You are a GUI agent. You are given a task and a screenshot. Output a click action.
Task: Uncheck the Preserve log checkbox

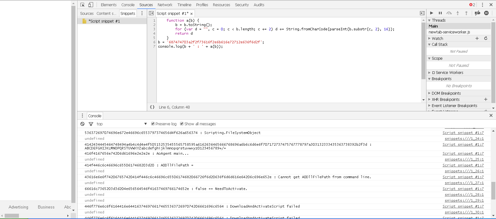(x=153, y=124)
